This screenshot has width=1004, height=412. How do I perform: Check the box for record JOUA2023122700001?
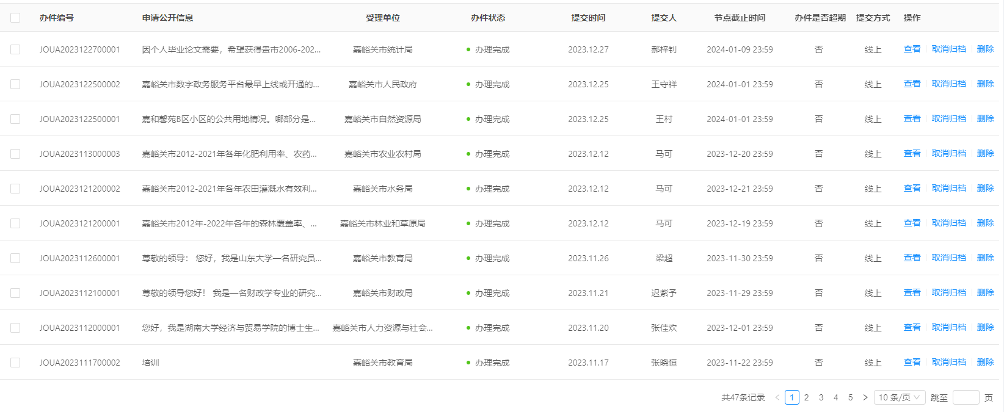tap(15, 49)
